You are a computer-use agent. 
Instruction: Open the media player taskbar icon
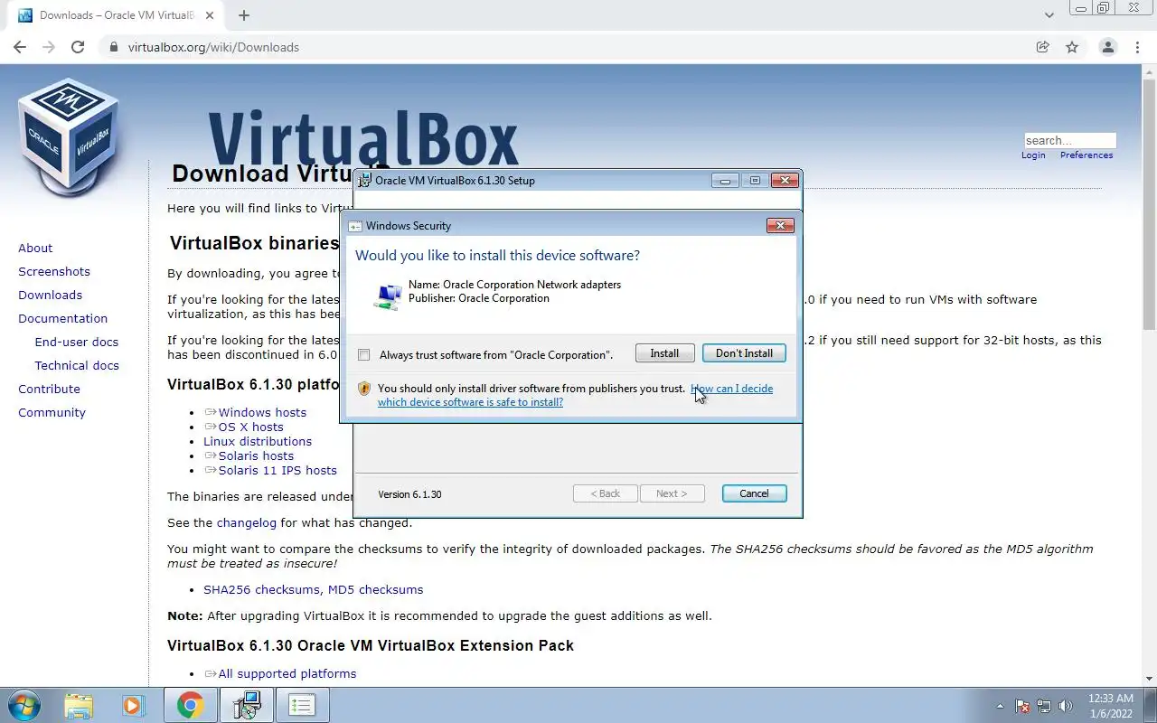(134, 705)
